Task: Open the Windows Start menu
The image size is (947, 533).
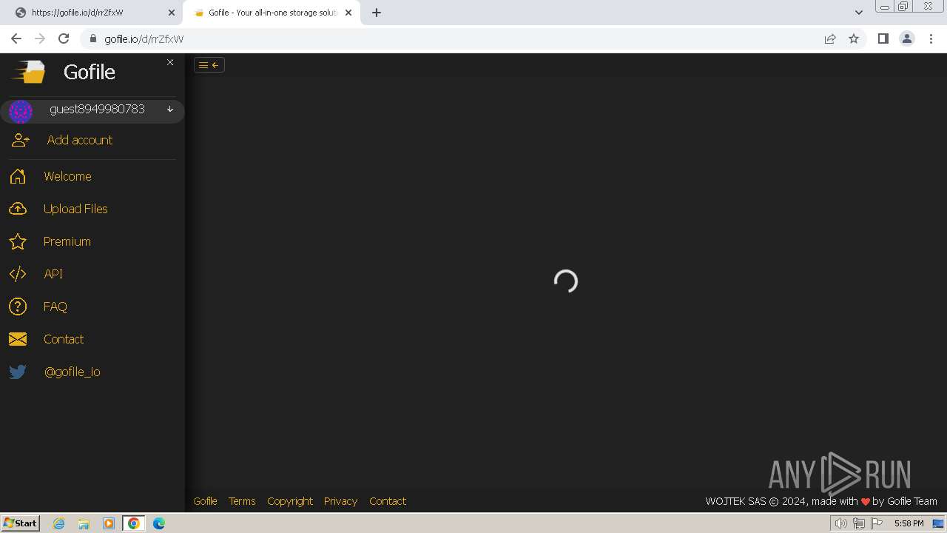Action: 20,523
